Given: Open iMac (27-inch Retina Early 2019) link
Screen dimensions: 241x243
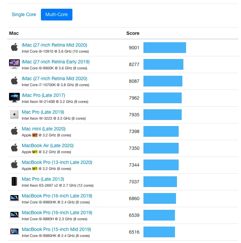Looking at the screenshot, I should click(x=56, y=62).
